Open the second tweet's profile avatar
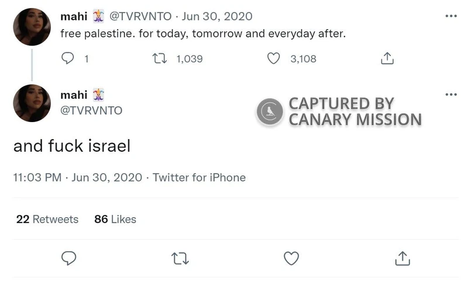This screenshot has width=468, height=285. click(32, 103)
